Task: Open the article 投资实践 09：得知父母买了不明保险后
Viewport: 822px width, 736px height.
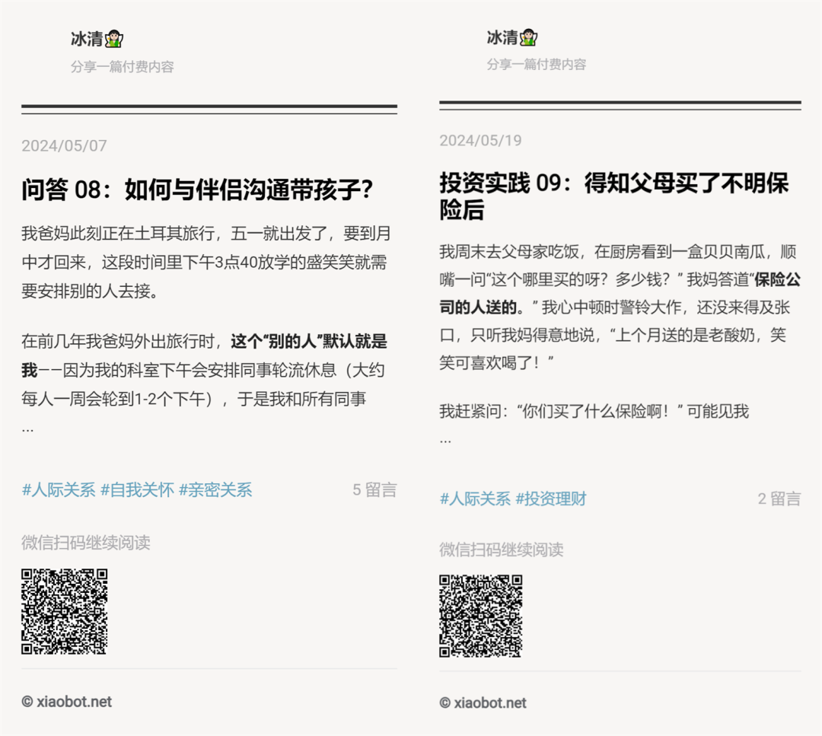Action: (x=614, y=196)
